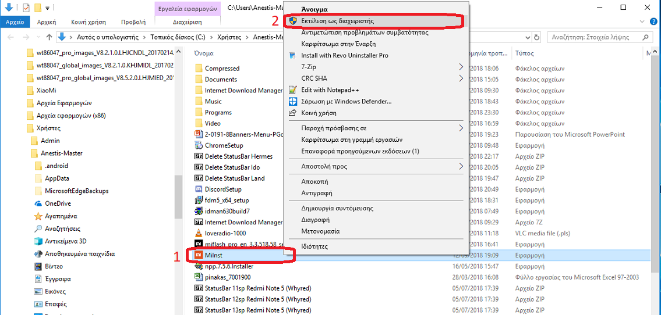Click the MiInst application icon
661x315 pixels.
(199, 255)
